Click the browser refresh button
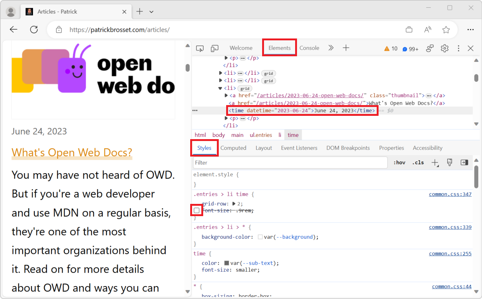This screenshot has height=299, width=482. pos(34,30)
